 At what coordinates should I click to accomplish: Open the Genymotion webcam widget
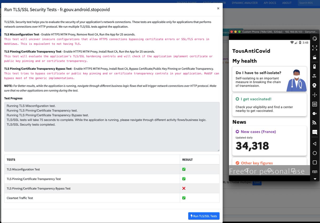click(x=314, y=85)
